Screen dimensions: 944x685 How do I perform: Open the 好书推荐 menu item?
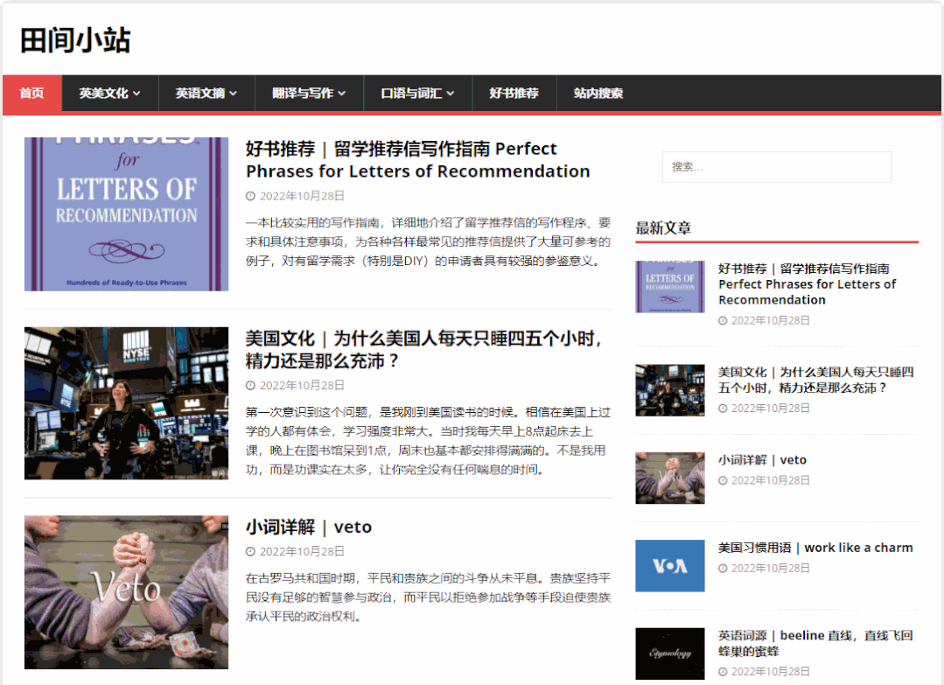(x=514, y=94)
